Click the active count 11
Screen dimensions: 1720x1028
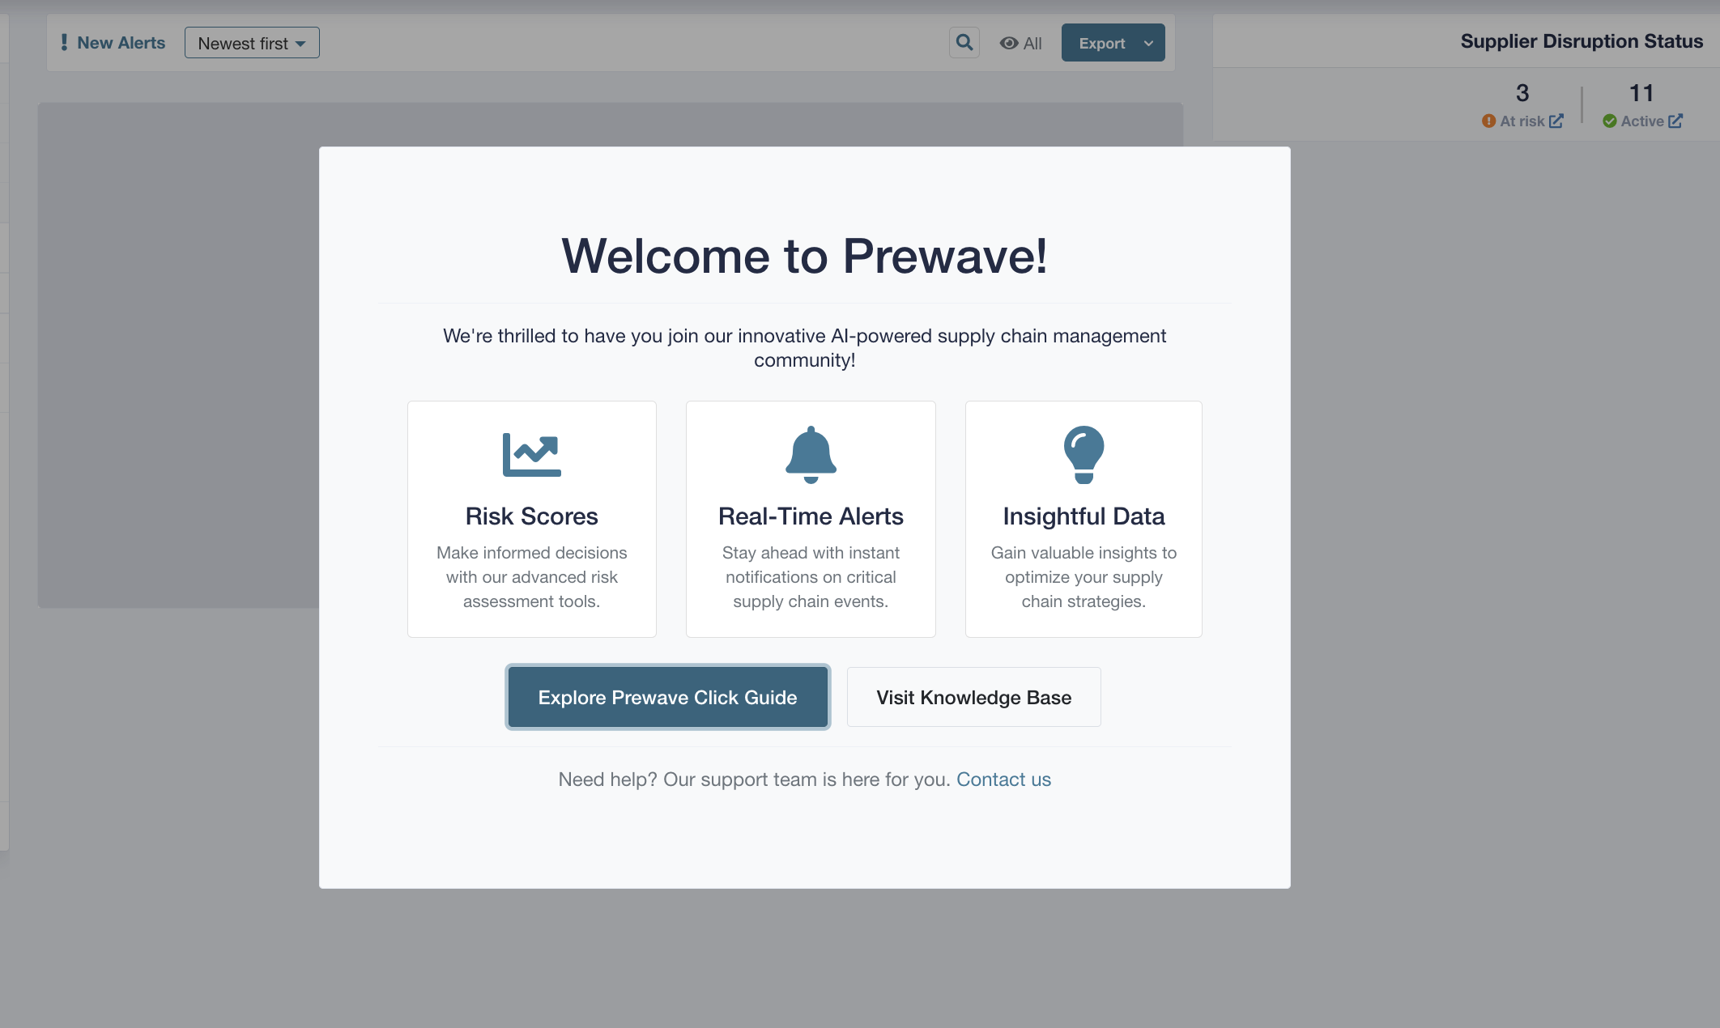1641,93
